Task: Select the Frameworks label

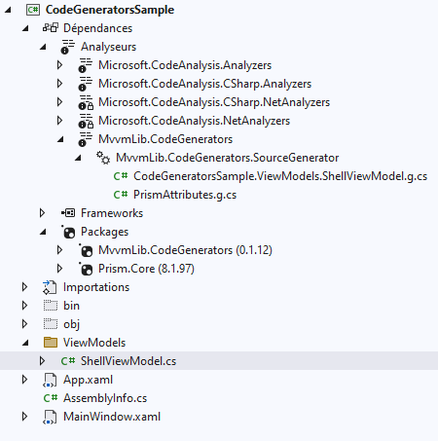Action: [112, 213]
